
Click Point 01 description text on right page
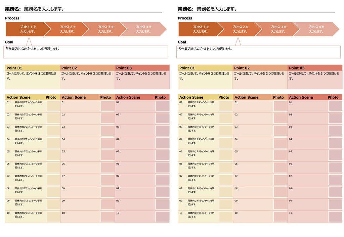tap(204, 76)
